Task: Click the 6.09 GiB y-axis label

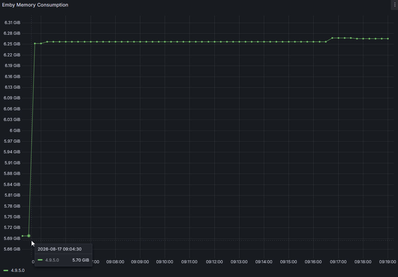Action: pos(12,98)
